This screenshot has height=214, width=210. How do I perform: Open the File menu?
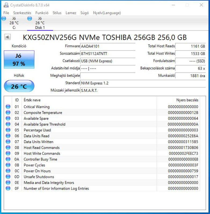coord(6,13)
